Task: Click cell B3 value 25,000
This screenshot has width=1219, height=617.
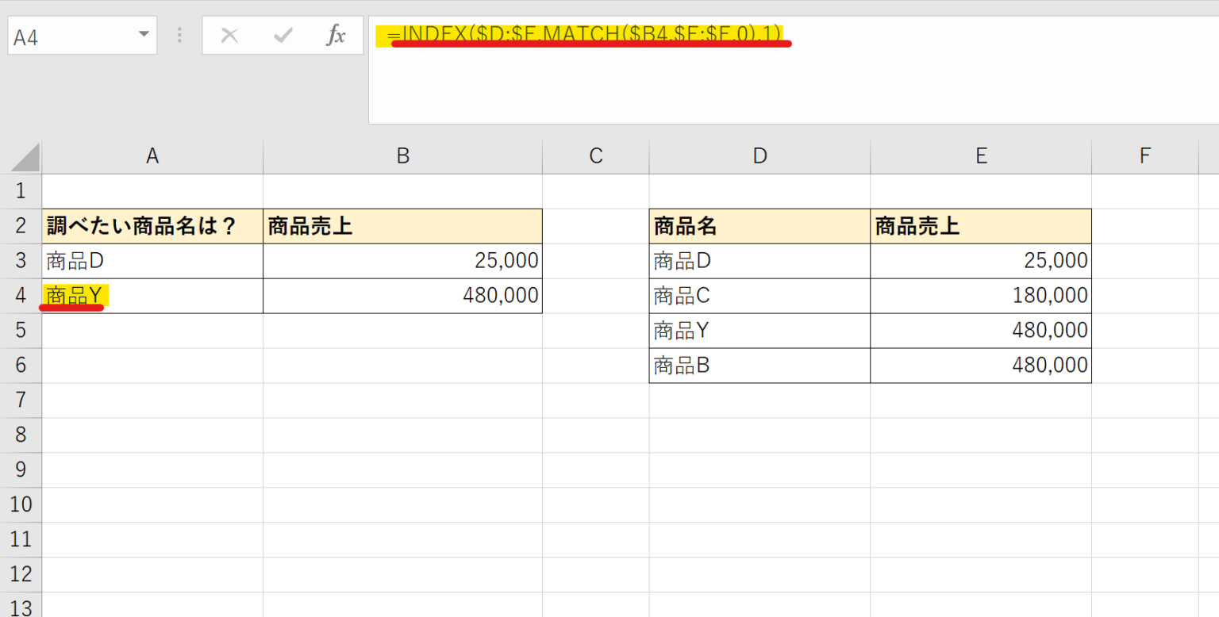Action: tap(403, 261)
